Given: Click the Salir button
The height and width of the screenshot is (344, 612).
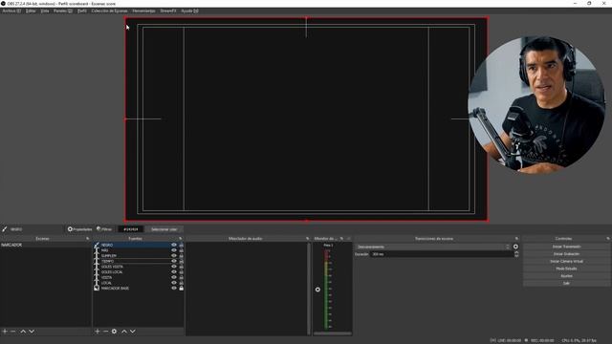Looking at the screenshot, I should [x=566, y=283].
